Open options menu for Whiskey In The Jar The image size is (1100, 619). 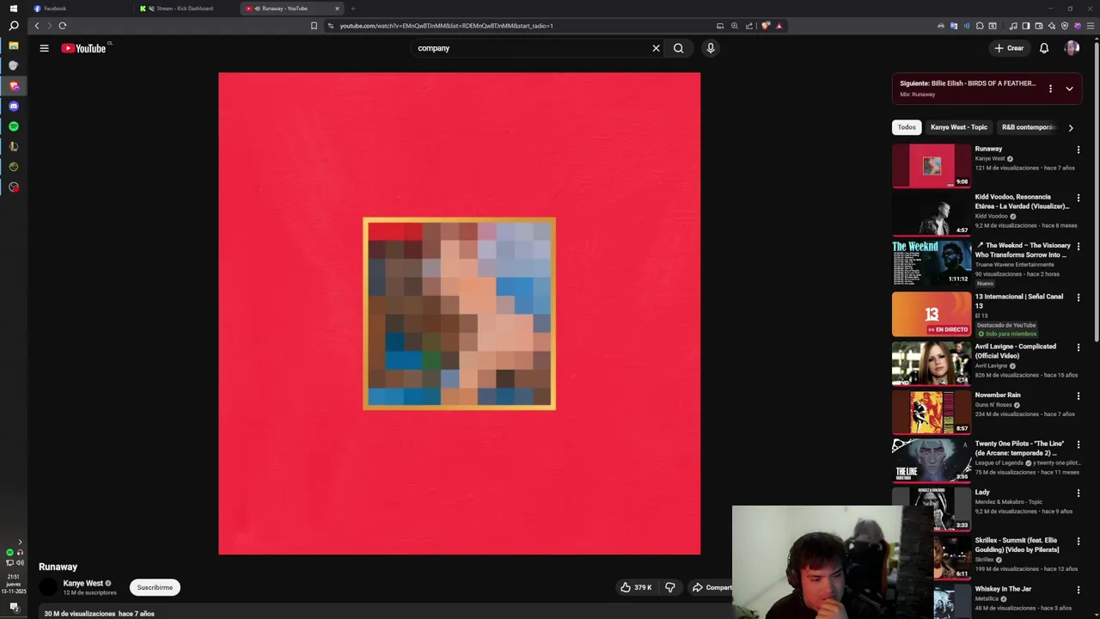(x=1079, y=590)
